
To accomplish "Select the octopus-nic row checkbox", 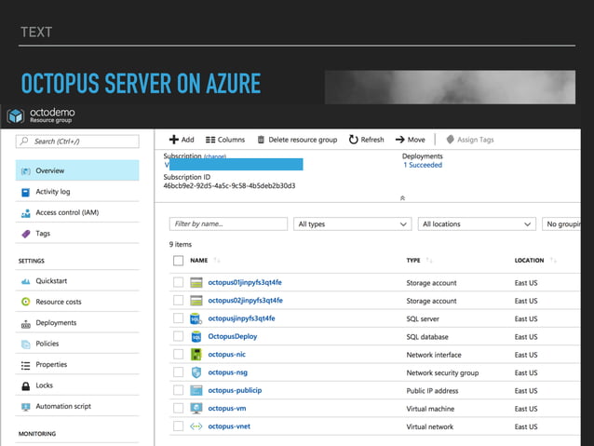I will pyautogui.click(x=178, y=355).
